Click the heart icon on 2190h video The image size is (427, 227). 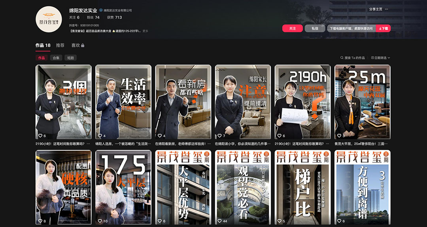coord(280,135)
